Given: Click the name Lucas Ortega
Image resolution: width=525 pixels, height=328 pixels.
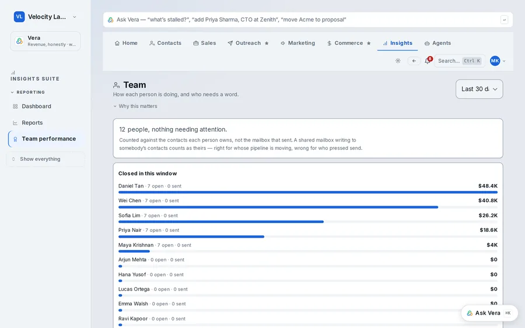Looking at the screenshot, I should coord(134,289).
